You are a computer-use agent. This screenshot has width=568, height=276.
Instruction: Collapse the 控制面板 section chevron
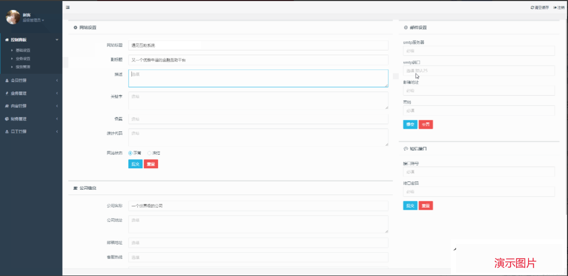point(57,39)
